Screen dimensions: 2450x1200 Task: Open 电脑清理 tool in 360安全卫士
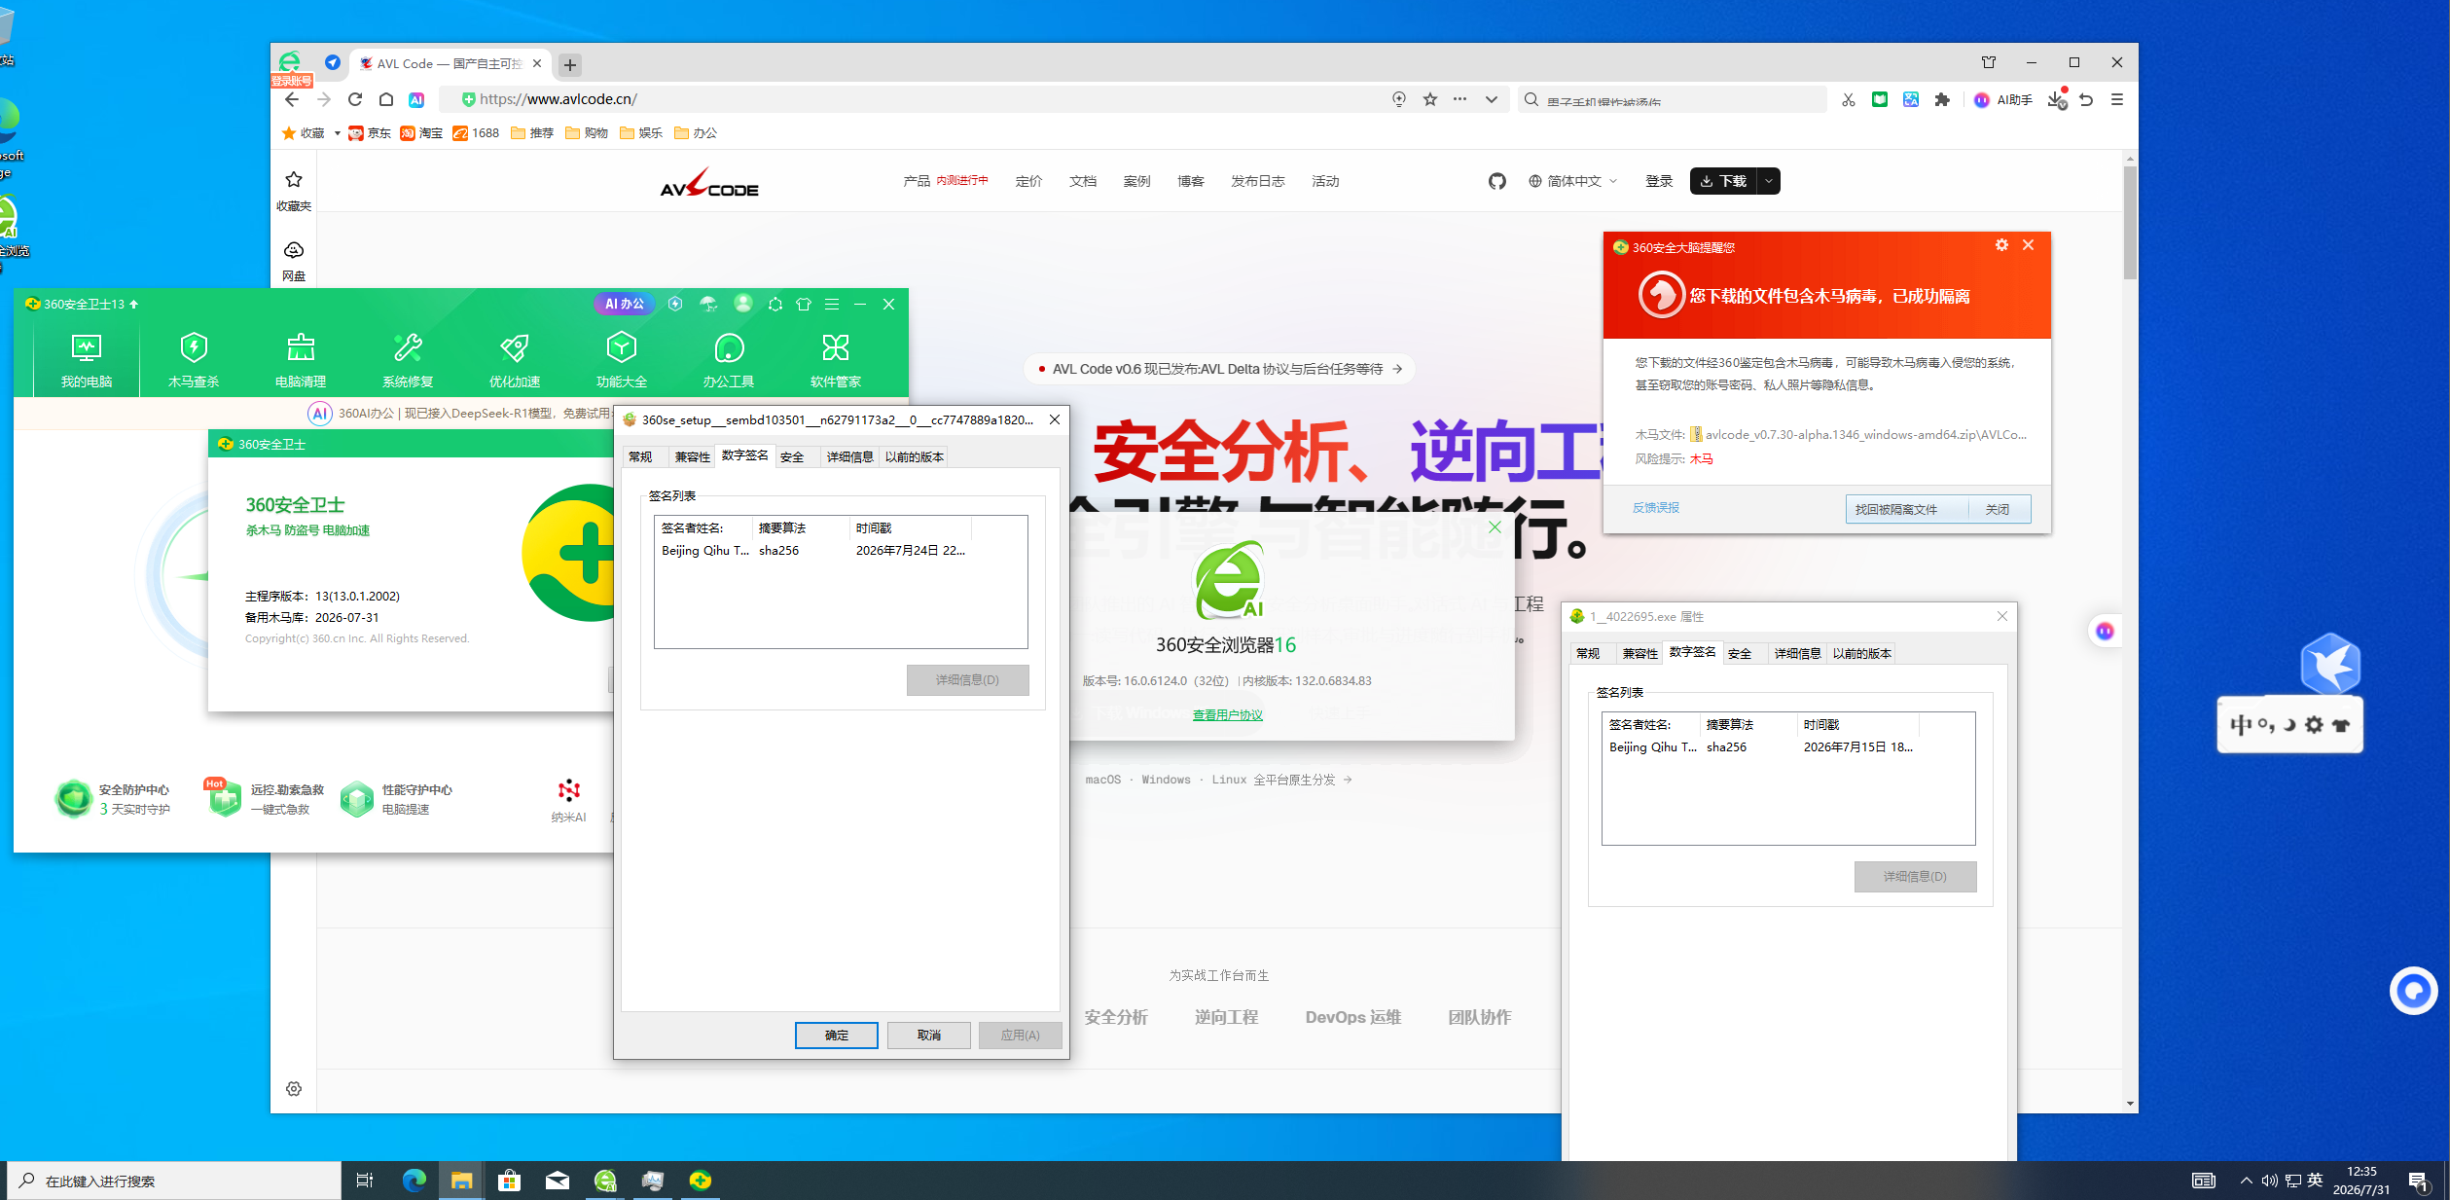coord(301,359)
